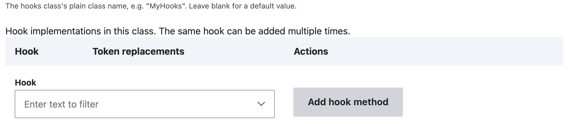Image resolution: width=569 pixels, height=124 pixels.
Task: Open the hook list via the down arrow
Action: click(261, 104)
